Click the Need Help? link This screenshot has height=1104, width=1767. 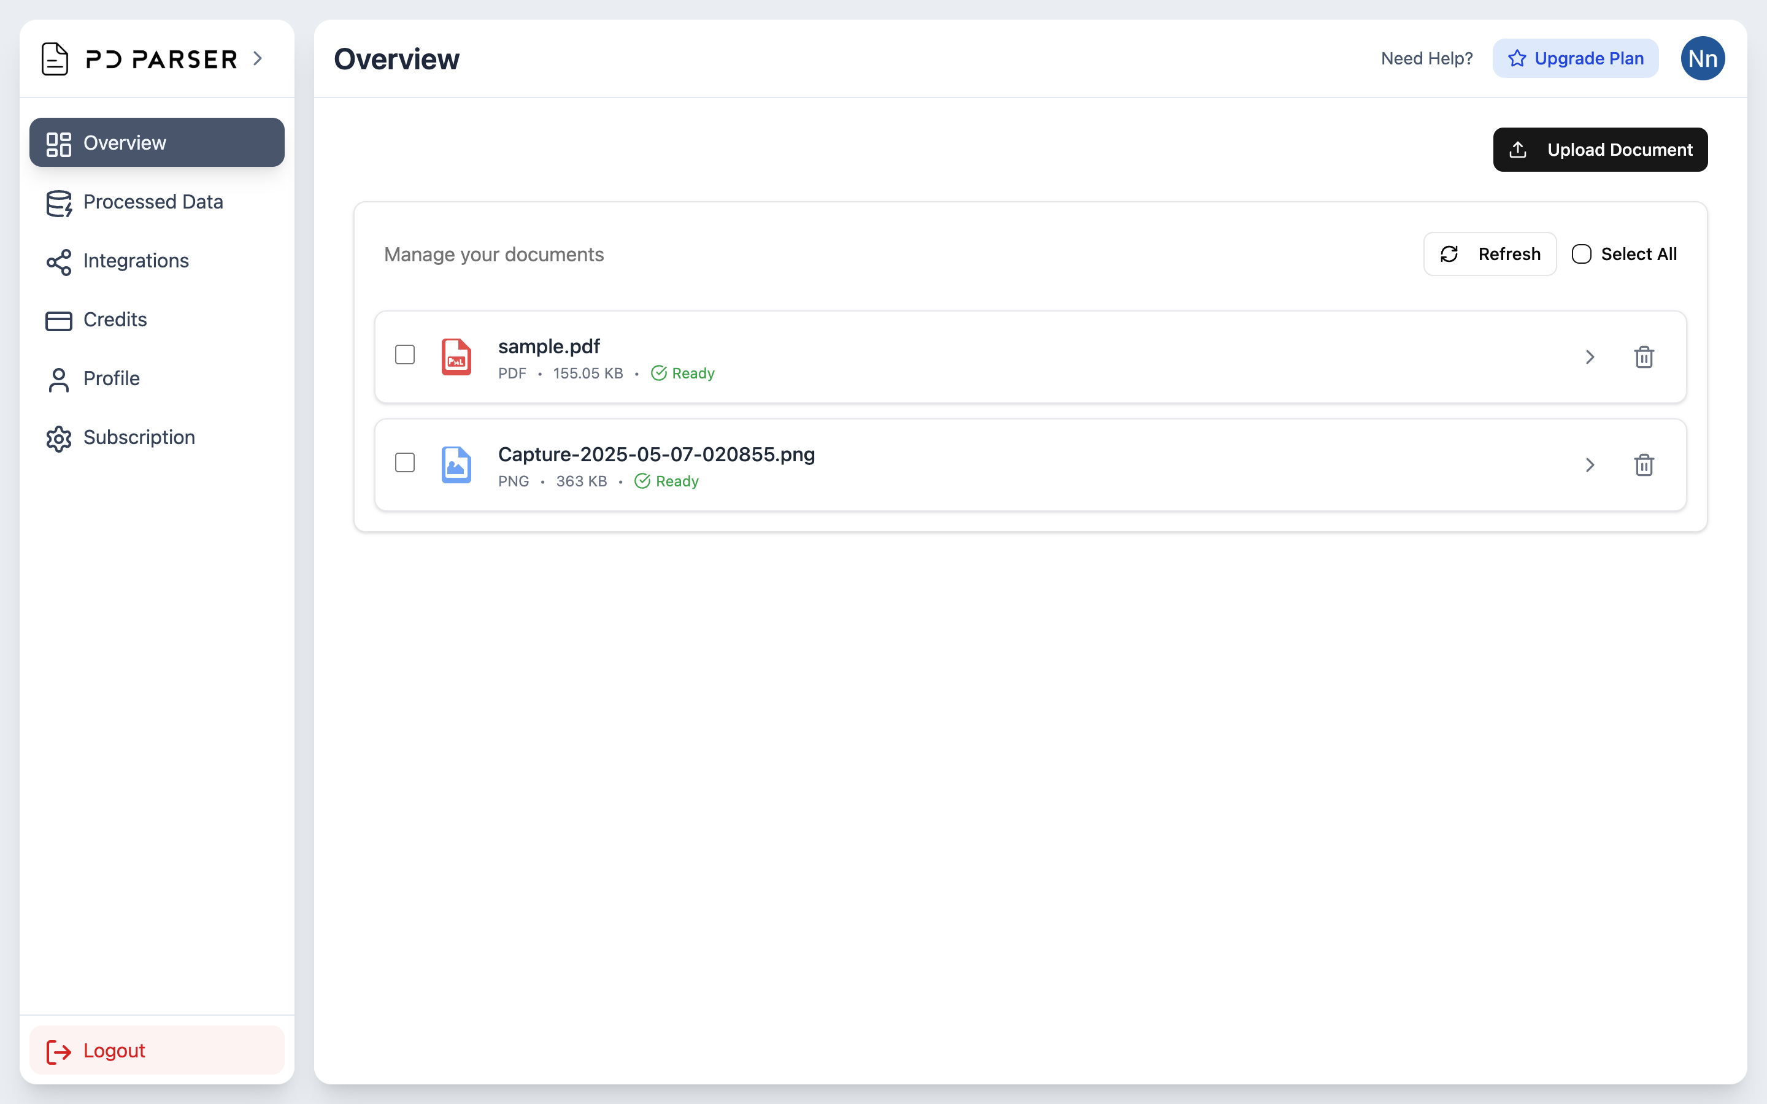(x=1426, y=58)
